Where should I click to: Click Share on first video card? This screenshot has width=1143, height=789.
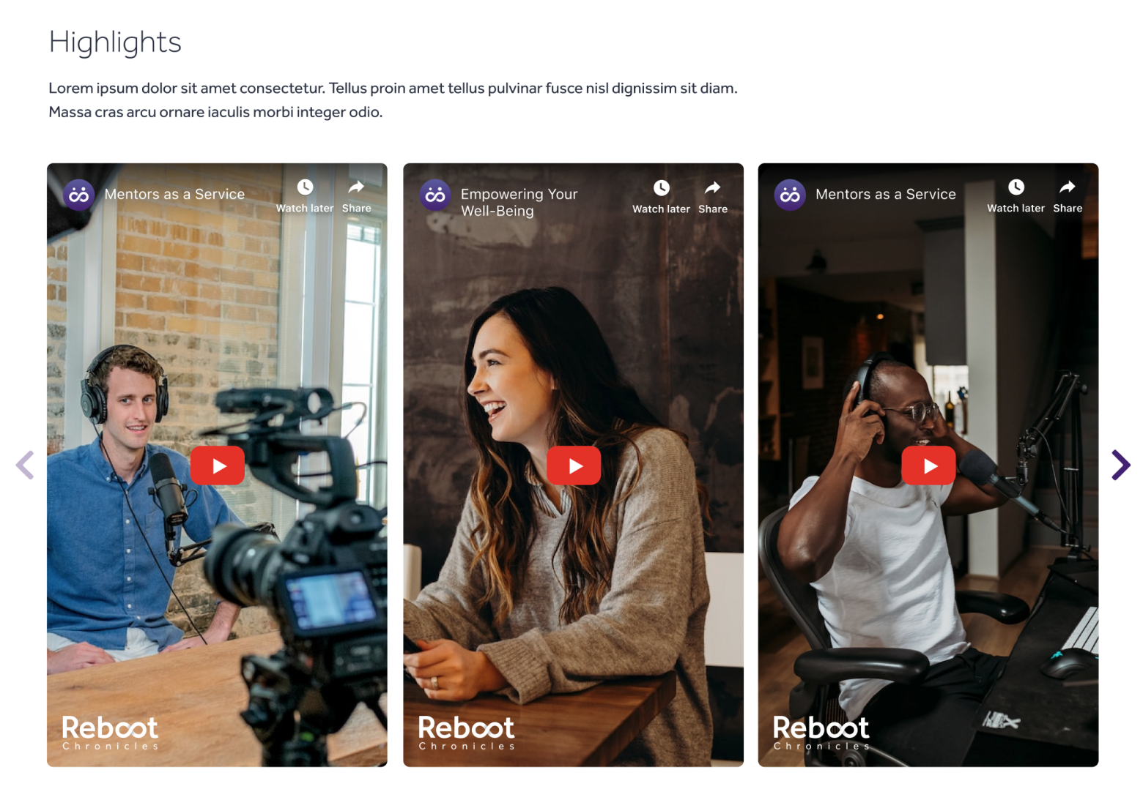click(357, 196)
